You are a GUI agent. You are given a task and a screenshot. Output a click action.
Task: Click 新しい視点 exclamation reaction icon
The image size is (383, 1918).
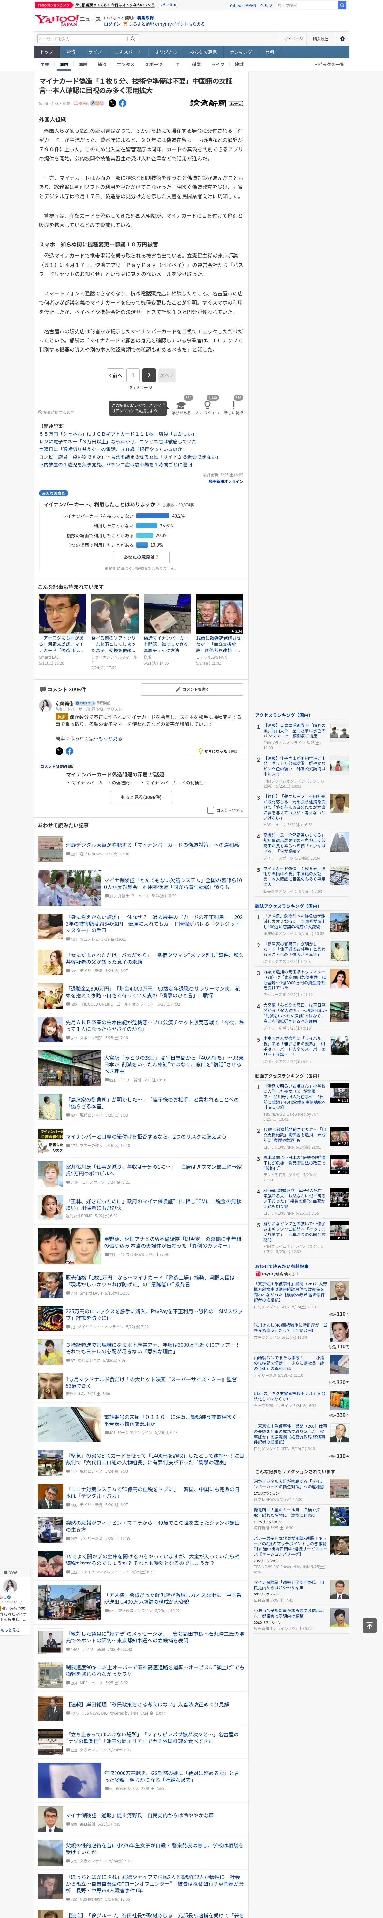tap(234, 406)
